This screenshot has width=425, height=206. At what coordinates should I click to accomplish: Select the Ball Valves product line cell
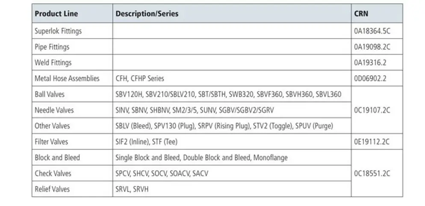(50, 94)
